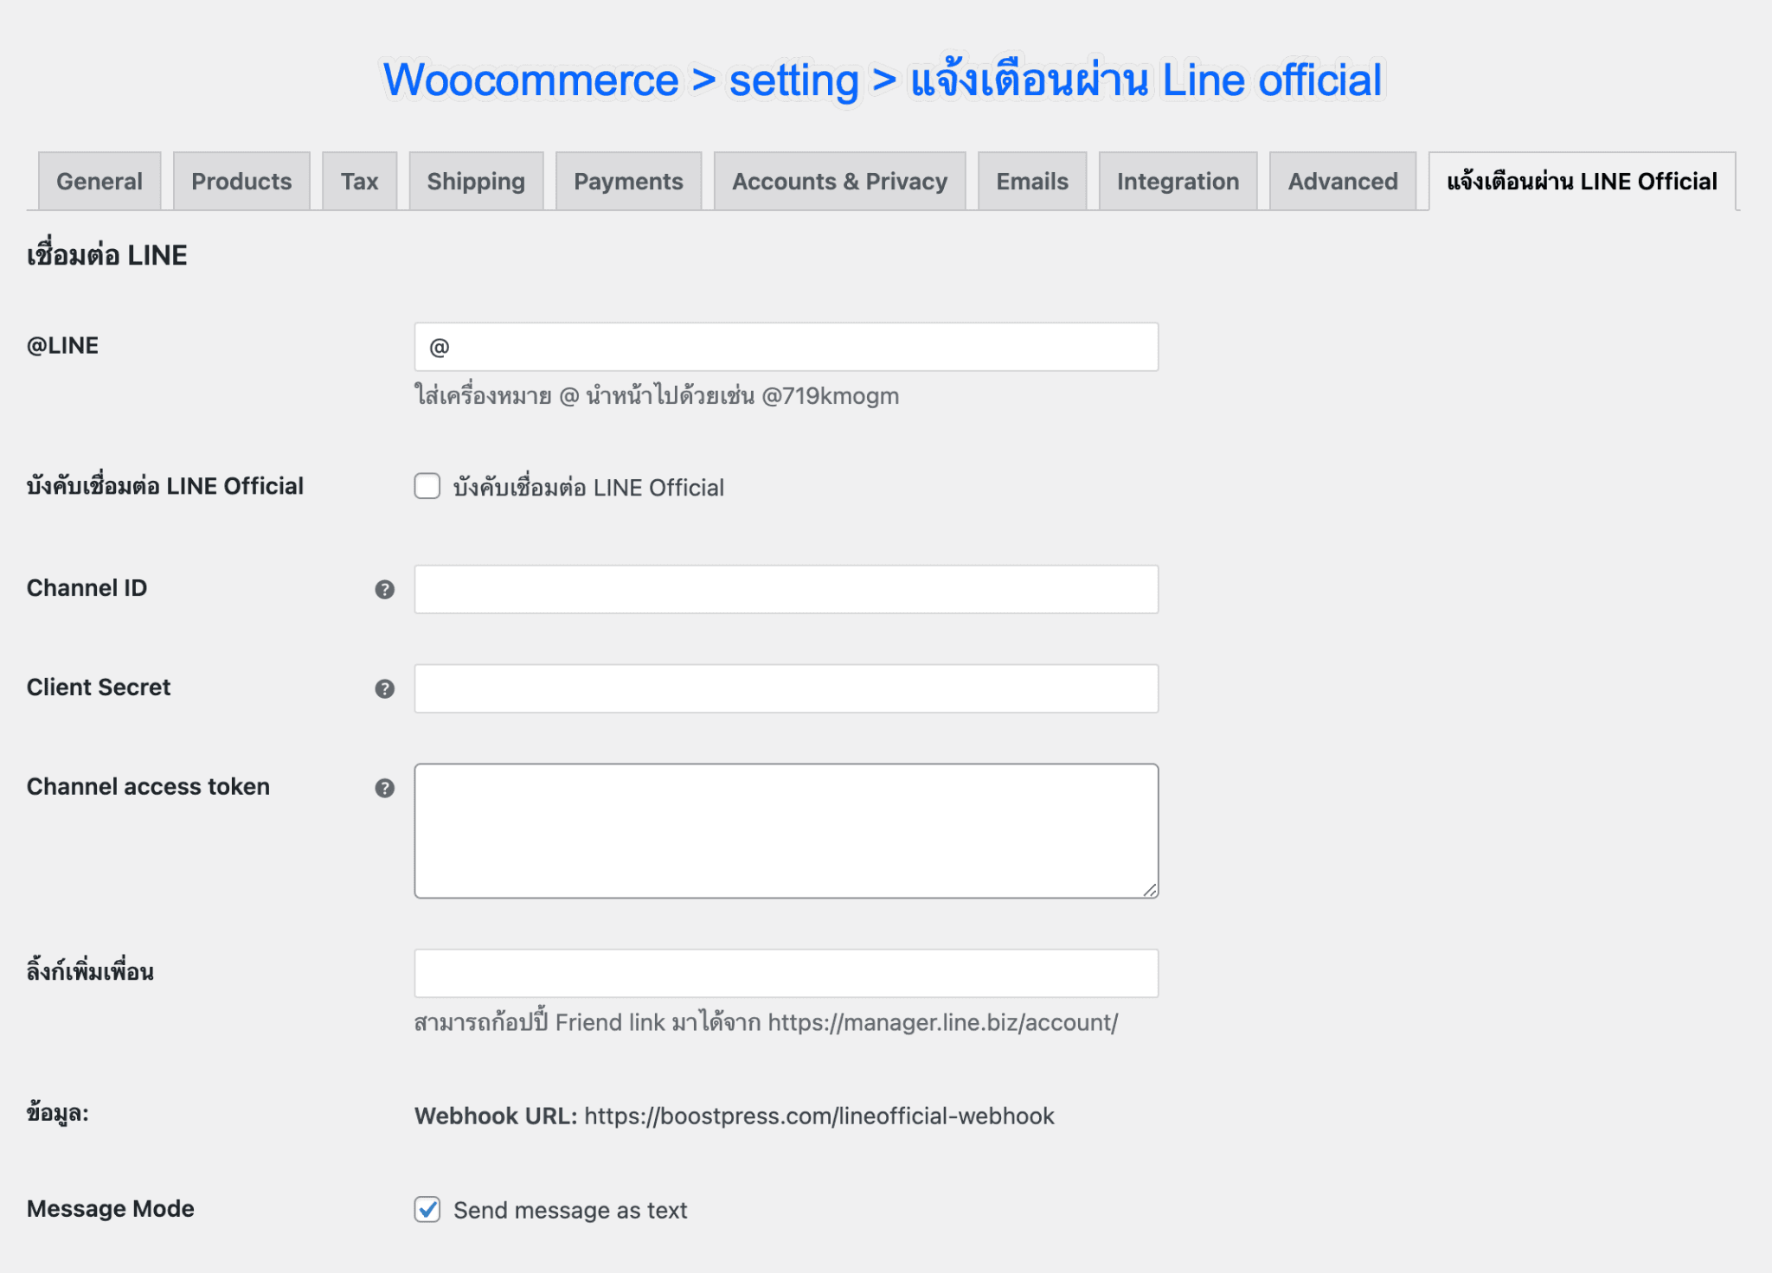Screen dimensions: 1772x1273
Task: Click the Webhook URL link for boostpress.com
Action: [x=819, y=1116]
